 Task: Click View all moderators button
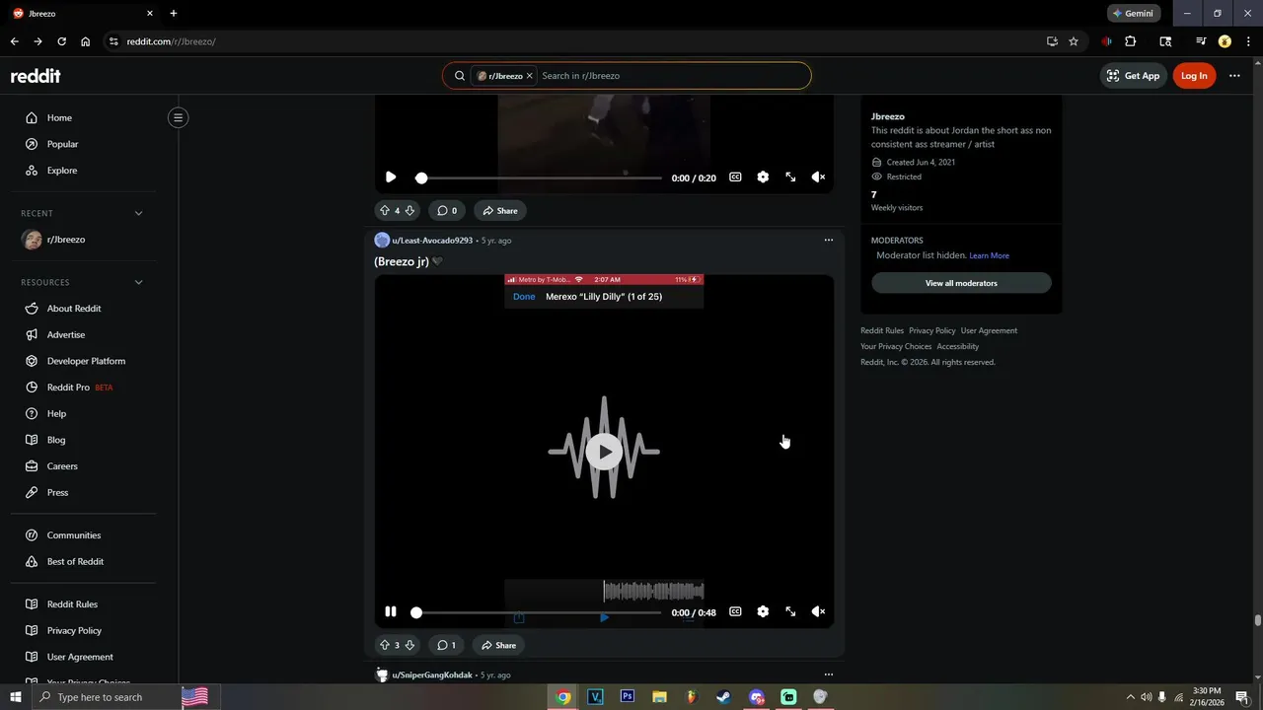pos(961,283)
